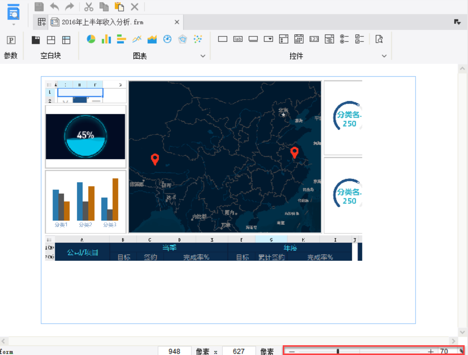Expand the 控件 widget gallery
This screenshot has height=355, width=468.
(384, 56)
